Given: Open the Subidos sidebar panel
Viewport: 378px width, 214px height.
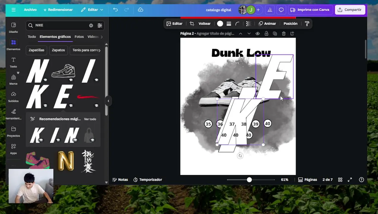Looking at the screenshot, I should [x=13, y=97].
